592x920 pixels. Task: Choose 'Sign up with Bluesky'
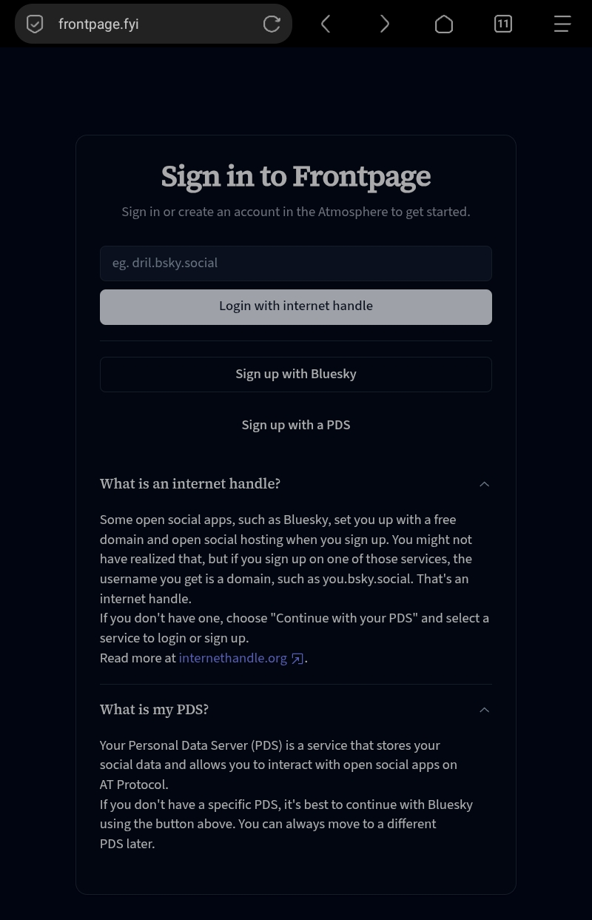(296, 375)
